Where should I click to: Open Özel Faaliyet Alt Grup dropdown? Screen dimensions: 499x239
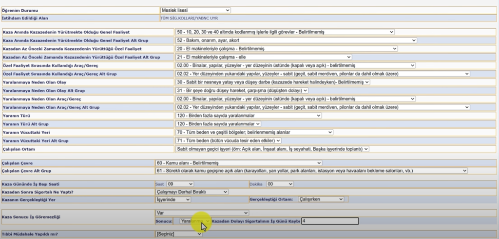264,57
